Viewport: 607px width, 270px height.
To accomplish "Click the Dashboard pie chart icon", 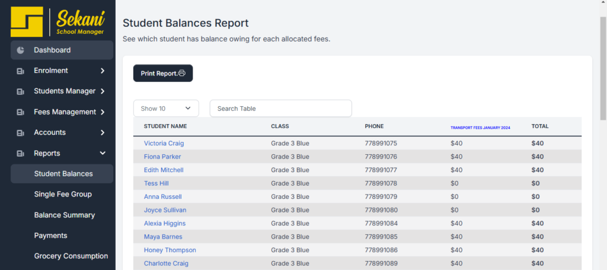I will [x=21, y=50].
